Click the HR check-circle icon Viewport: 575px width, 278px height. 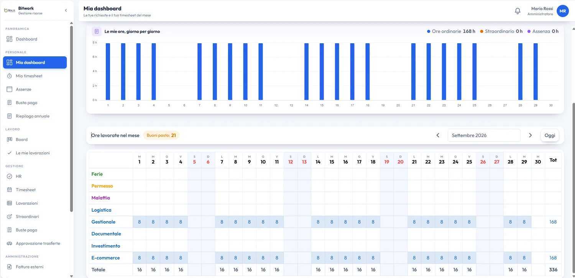click(10, 176)
